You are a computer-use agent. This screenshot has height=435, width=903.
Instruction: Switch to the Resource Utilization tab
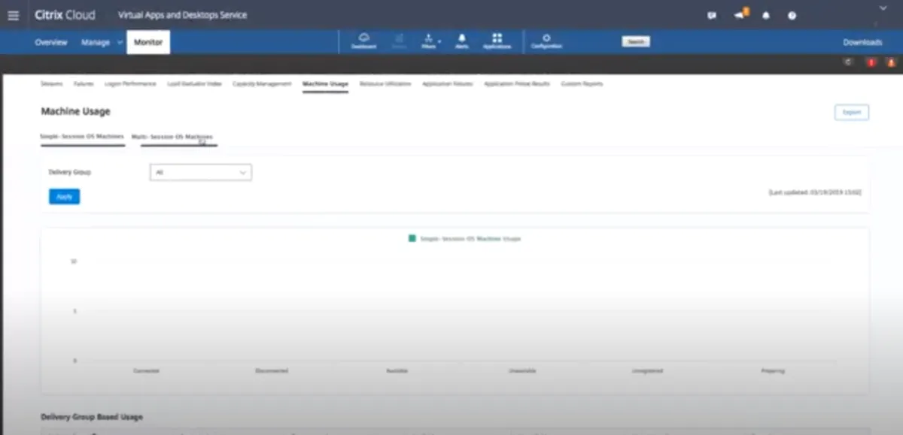385,83
